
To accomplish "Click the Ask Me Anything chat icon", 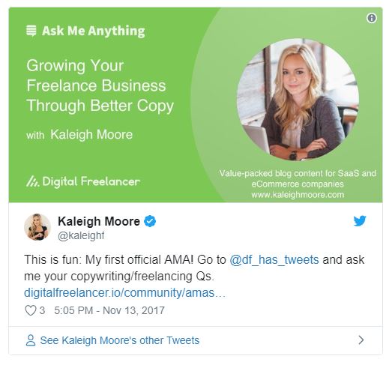I will tap(31, 31).
